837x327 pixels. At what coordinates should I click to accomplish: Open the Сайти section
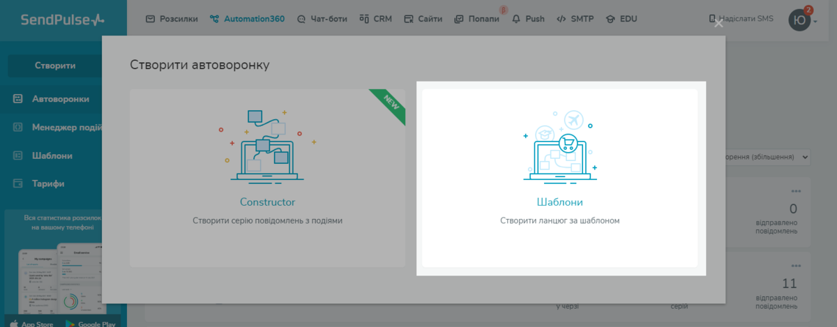(x=423, y=19)
